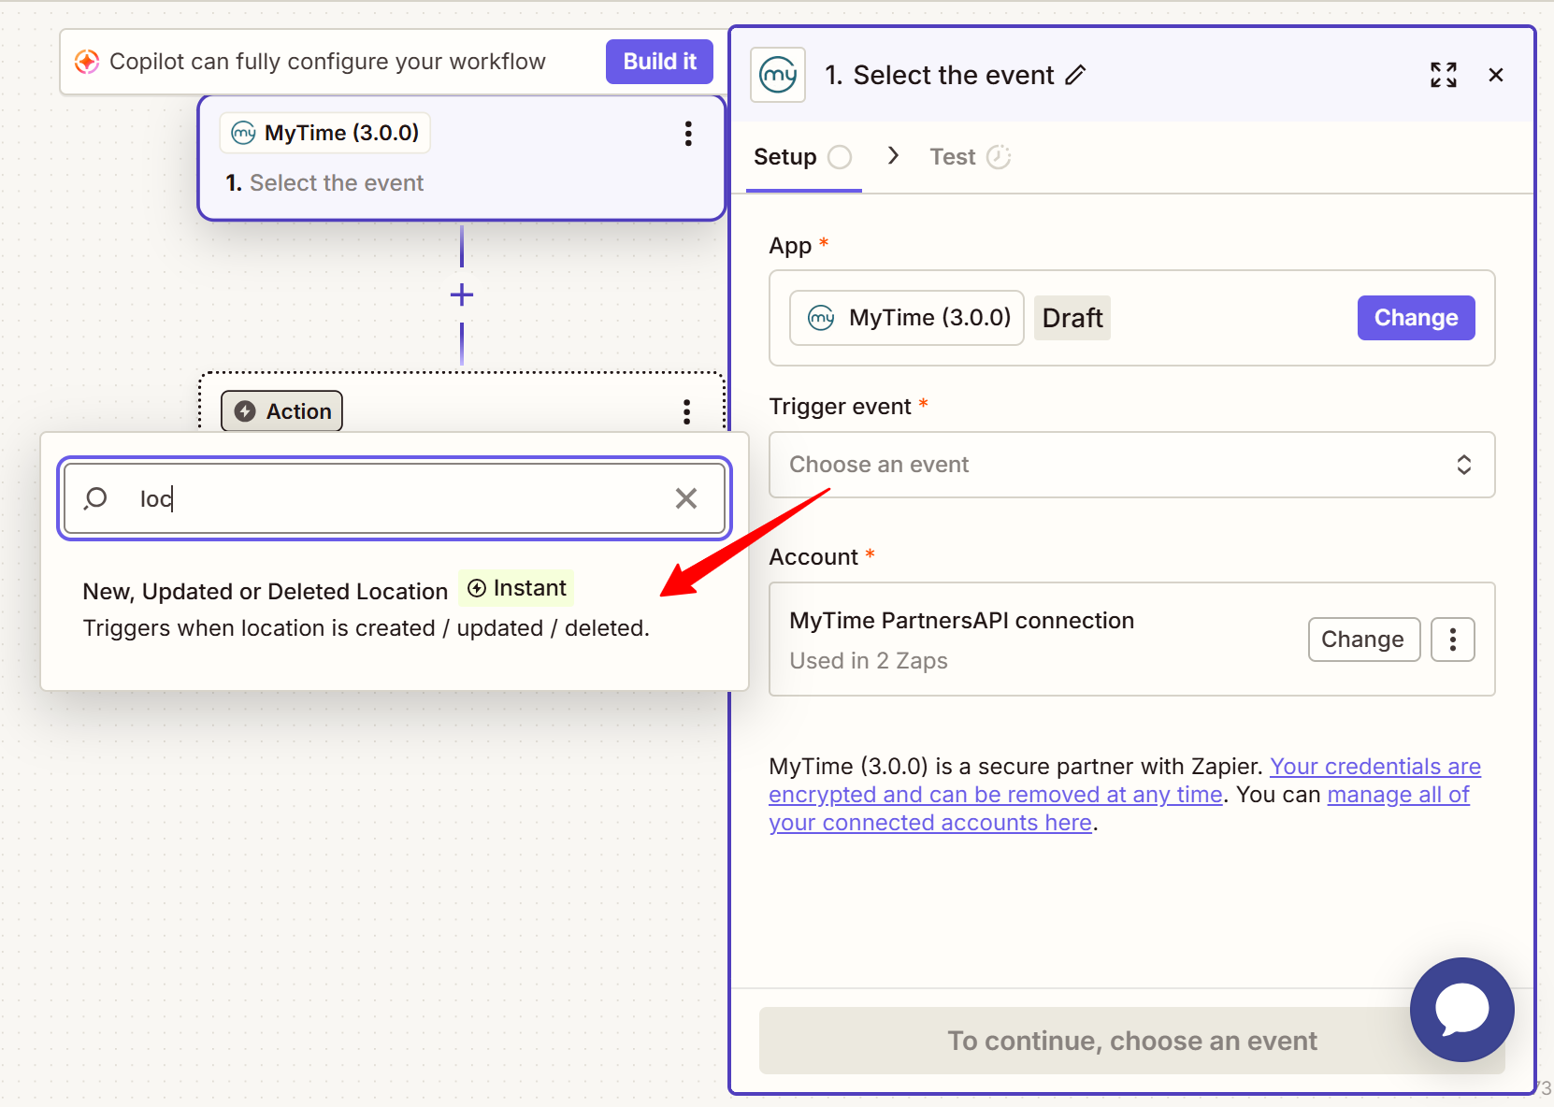Click the search magnifier icon
1554x1107 pixels.
95,498
